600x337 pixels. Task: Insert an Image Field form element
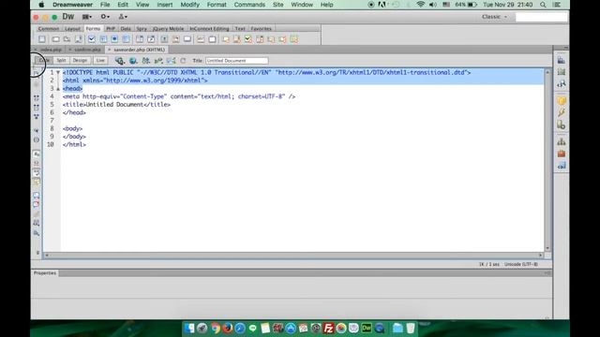164,39
